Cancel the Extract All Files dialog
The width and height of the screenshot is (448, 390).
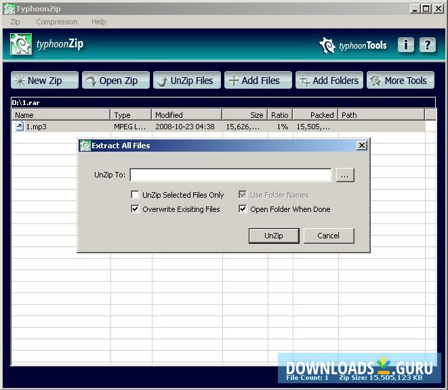[x=329, y=236]
